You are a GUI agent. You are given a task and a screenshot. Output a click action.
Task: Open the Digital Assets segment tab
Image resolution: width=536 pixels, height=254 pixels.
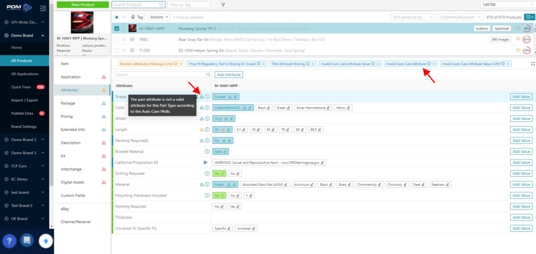[x=82, y=182]
